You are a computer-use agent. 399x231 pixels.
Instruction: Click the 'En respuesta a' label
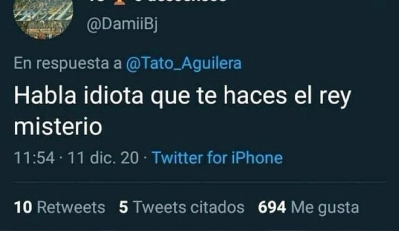[x=68, y=63]
